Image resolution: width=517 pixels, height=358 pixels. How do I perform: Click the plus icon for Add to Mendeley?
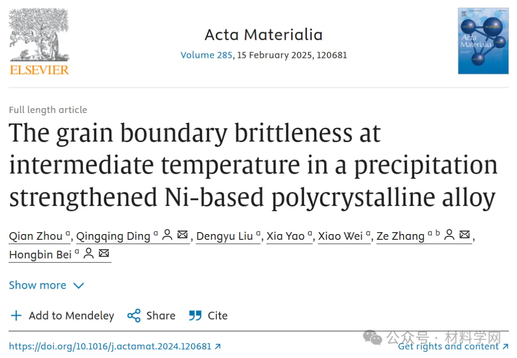click(x=16, y=315)
